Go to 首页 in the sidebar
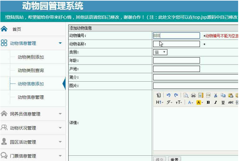The height and width of the screenshot is (161, 240). pos(17,29)
